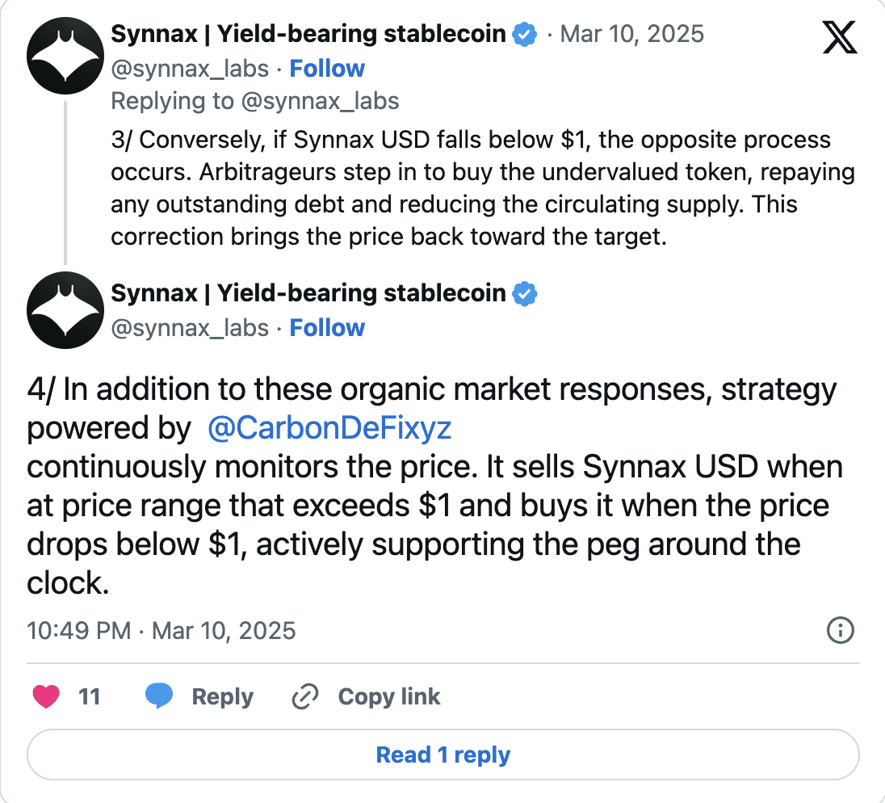Click the Read 1 reply button
The height and width of the screenshot is (803, 885).
(x=443, y=755)
